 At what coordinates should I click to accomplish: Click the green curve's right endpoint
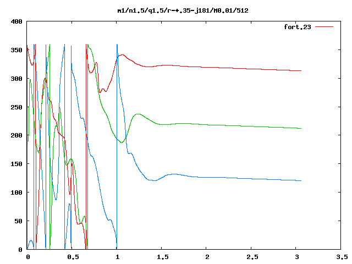[301, 128]
